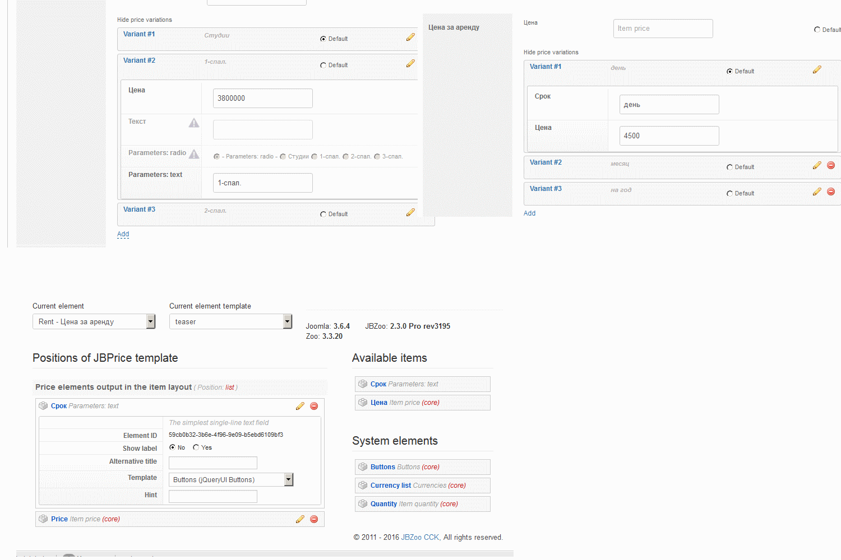Click pencil edit icon for Variant #2 1-спал.
The width and height of the screenshot is (841, 560).
coord(410,63)
